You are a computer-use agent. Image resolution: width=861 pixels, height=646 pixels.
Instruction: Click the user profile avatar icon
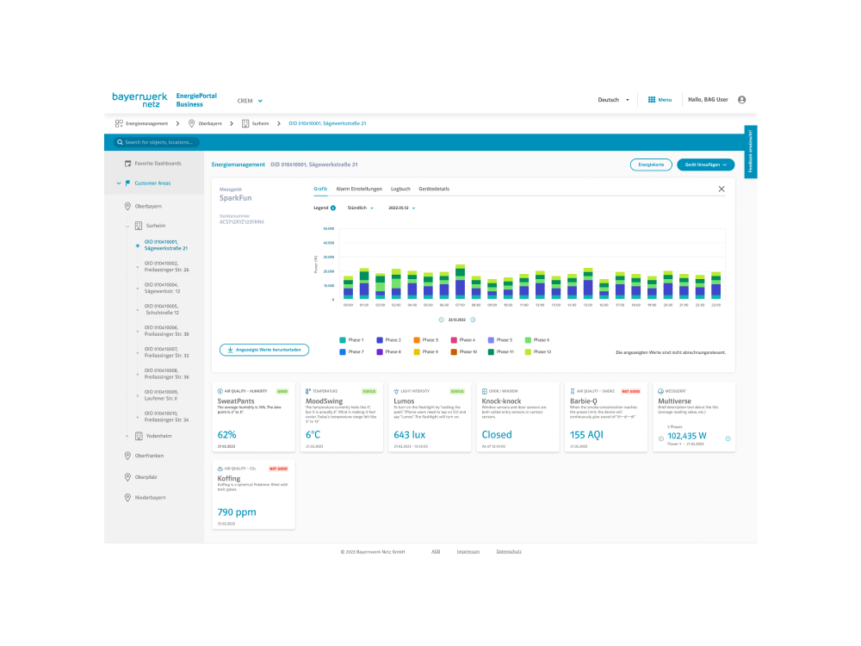tap(742, 100)
